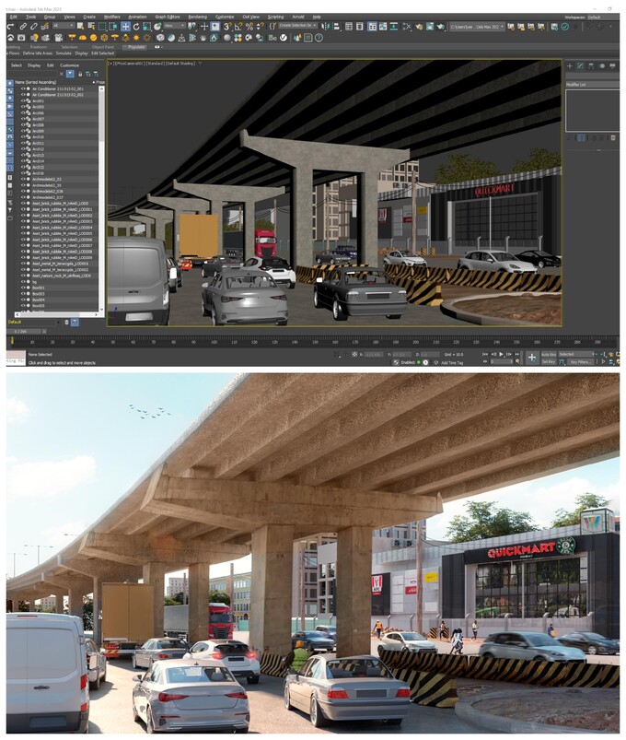Open the Rendering menu

[x=197, y=17]
